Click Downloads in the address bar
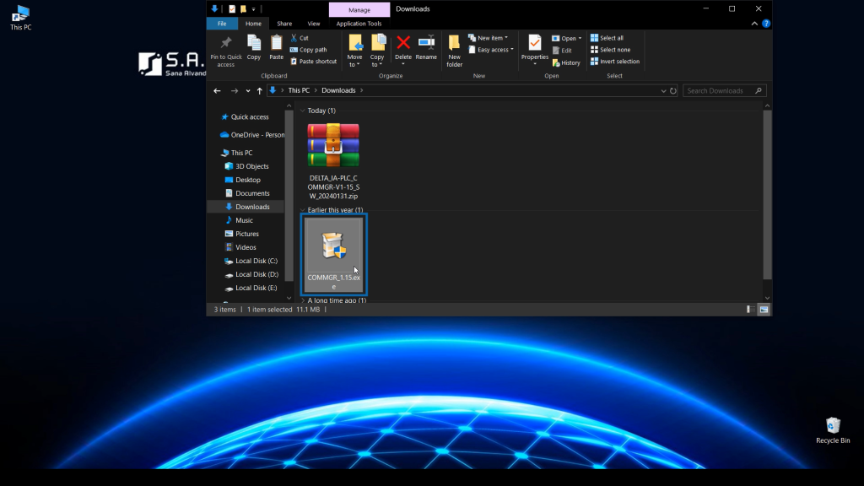Screen dimensions: 864x486 [x=338, y=90]
